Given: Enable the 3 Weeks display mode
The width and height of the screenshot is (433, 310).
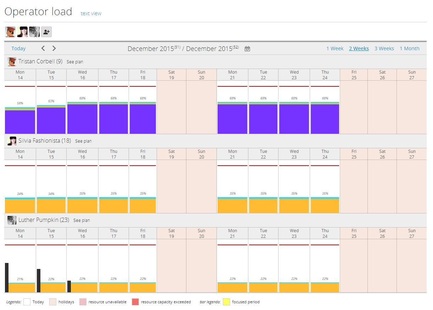Looking at the screenshot, I should pos(384,48).
